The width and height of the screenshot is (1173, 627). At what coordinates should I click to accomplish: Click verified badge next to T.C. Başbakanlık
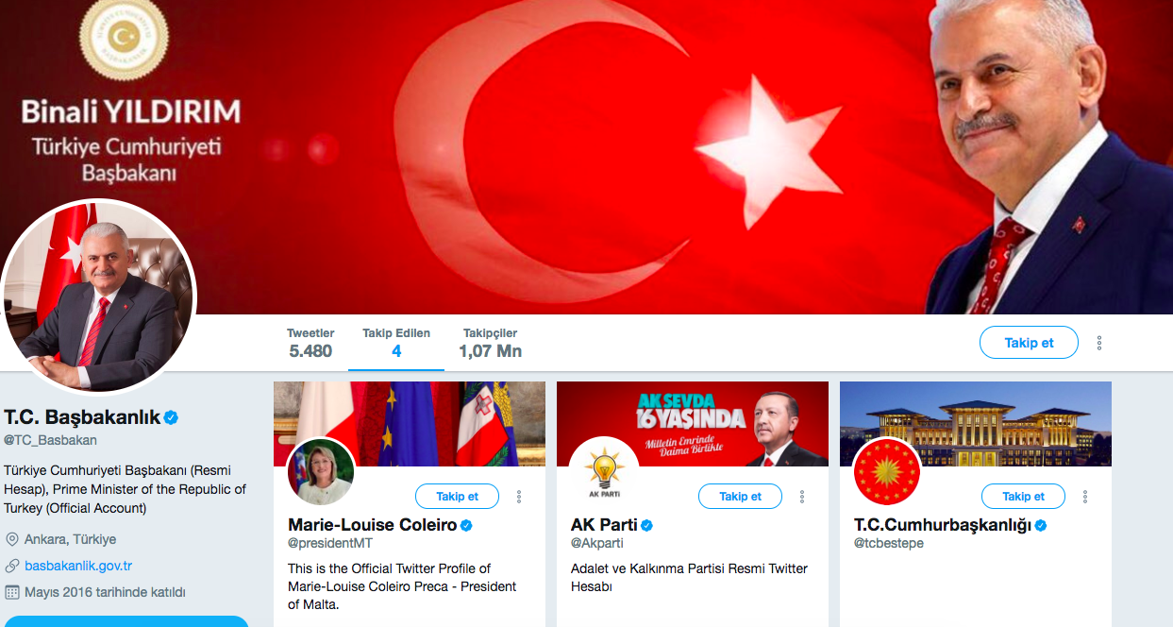pos(172,416)
